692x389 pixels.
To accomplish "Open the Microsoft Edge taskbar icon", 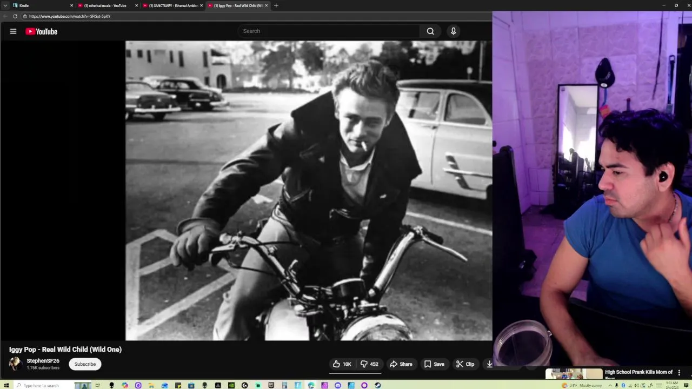I will pyautogui.click(x=311, y=385).
